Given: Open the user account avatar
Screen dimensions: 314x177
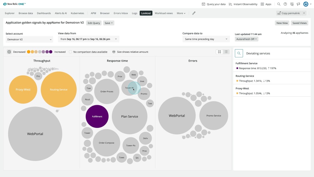Looking at the screenshot, I should (305, 4).
